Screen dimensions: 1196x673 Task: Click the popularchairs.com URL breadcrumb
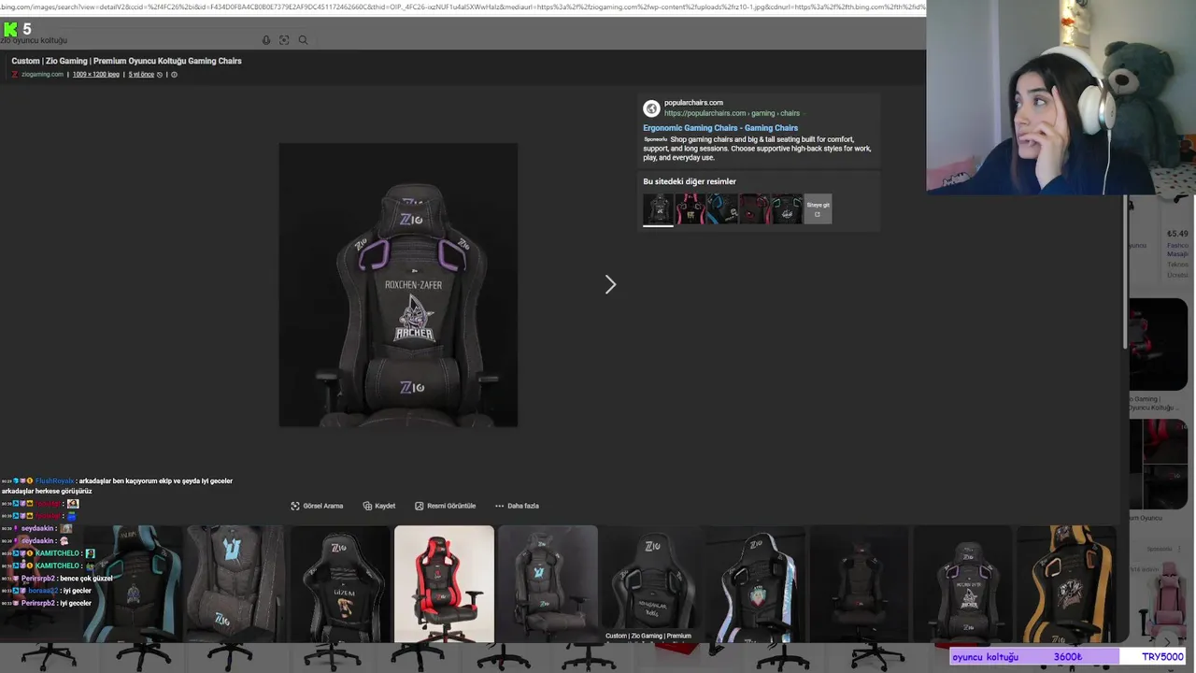[732, 113]
